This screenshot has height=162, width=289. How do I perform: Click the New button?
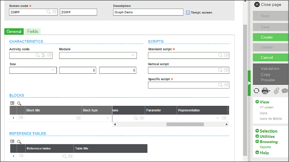(x=271, y=16)
